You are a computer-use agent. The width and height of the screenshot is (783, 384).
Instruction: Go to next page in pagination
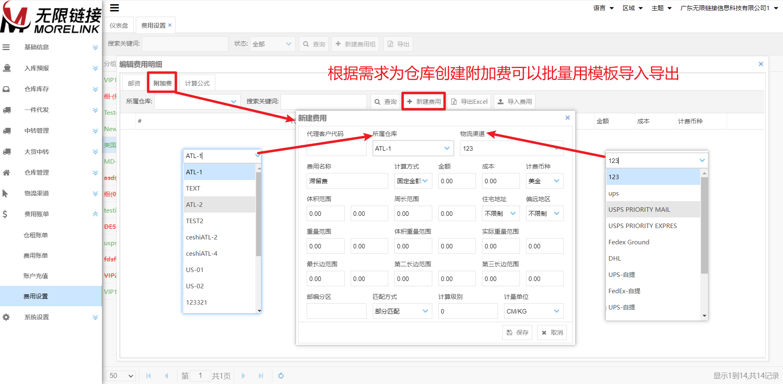243,376
